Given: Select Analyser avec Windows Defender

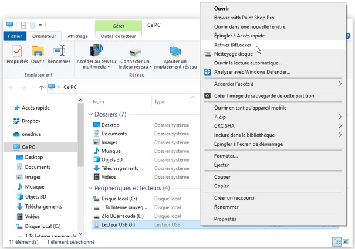Looking at the screenshot, I should coord(252,72).
